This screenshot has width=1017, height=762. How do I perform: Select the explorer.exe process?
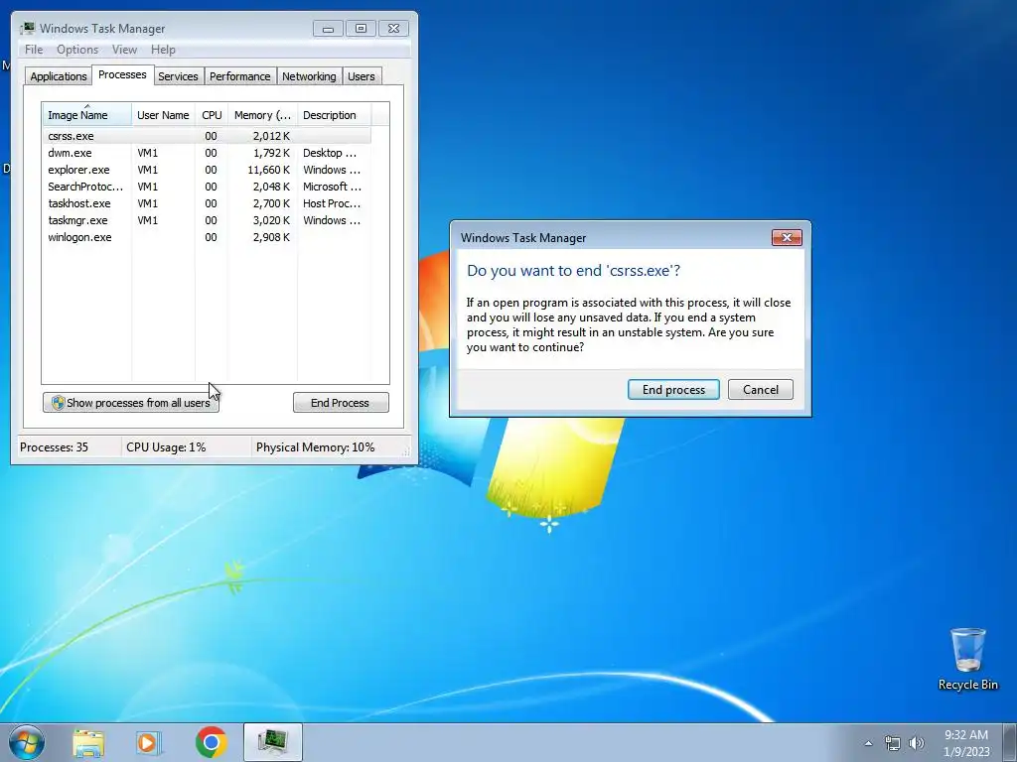[x=207, y=170]
